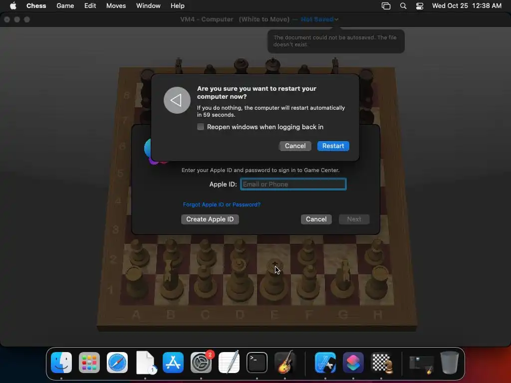Open the Chess application menu
The width and height of the screenshot is (511, 383).
[x=36, y=6]
